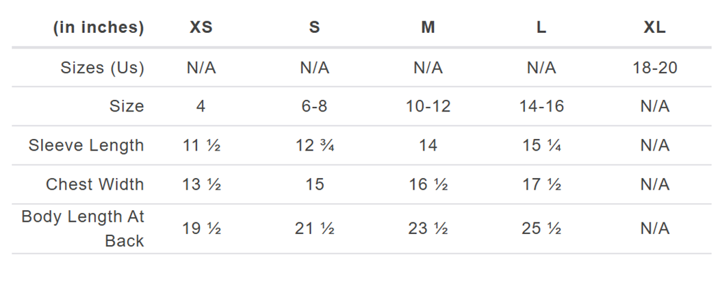
Task: Click the 13 ½ chest width value
Action: coord(201,185)
